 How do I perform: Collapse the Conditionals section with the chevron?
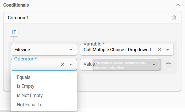pos(178,5)
